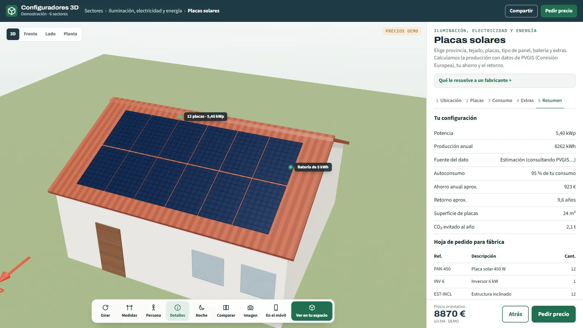Capture an Imagen snapshot
The width and height of the screenshot is (583, 328).
250,311
